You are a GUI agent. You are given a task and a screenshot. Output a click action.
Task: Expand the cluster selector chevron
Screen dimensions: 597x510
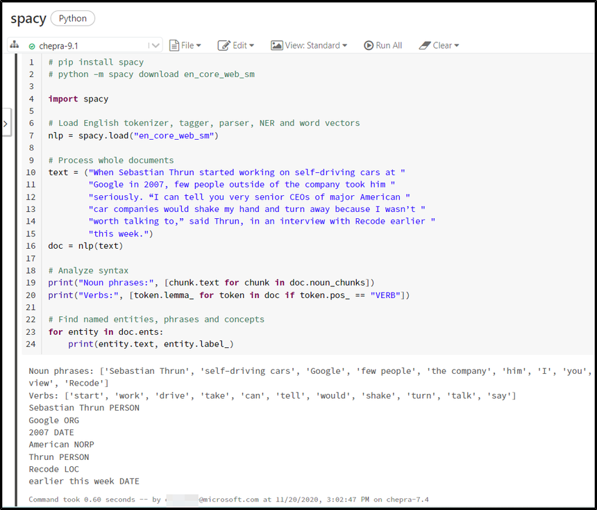pos(155,46)
